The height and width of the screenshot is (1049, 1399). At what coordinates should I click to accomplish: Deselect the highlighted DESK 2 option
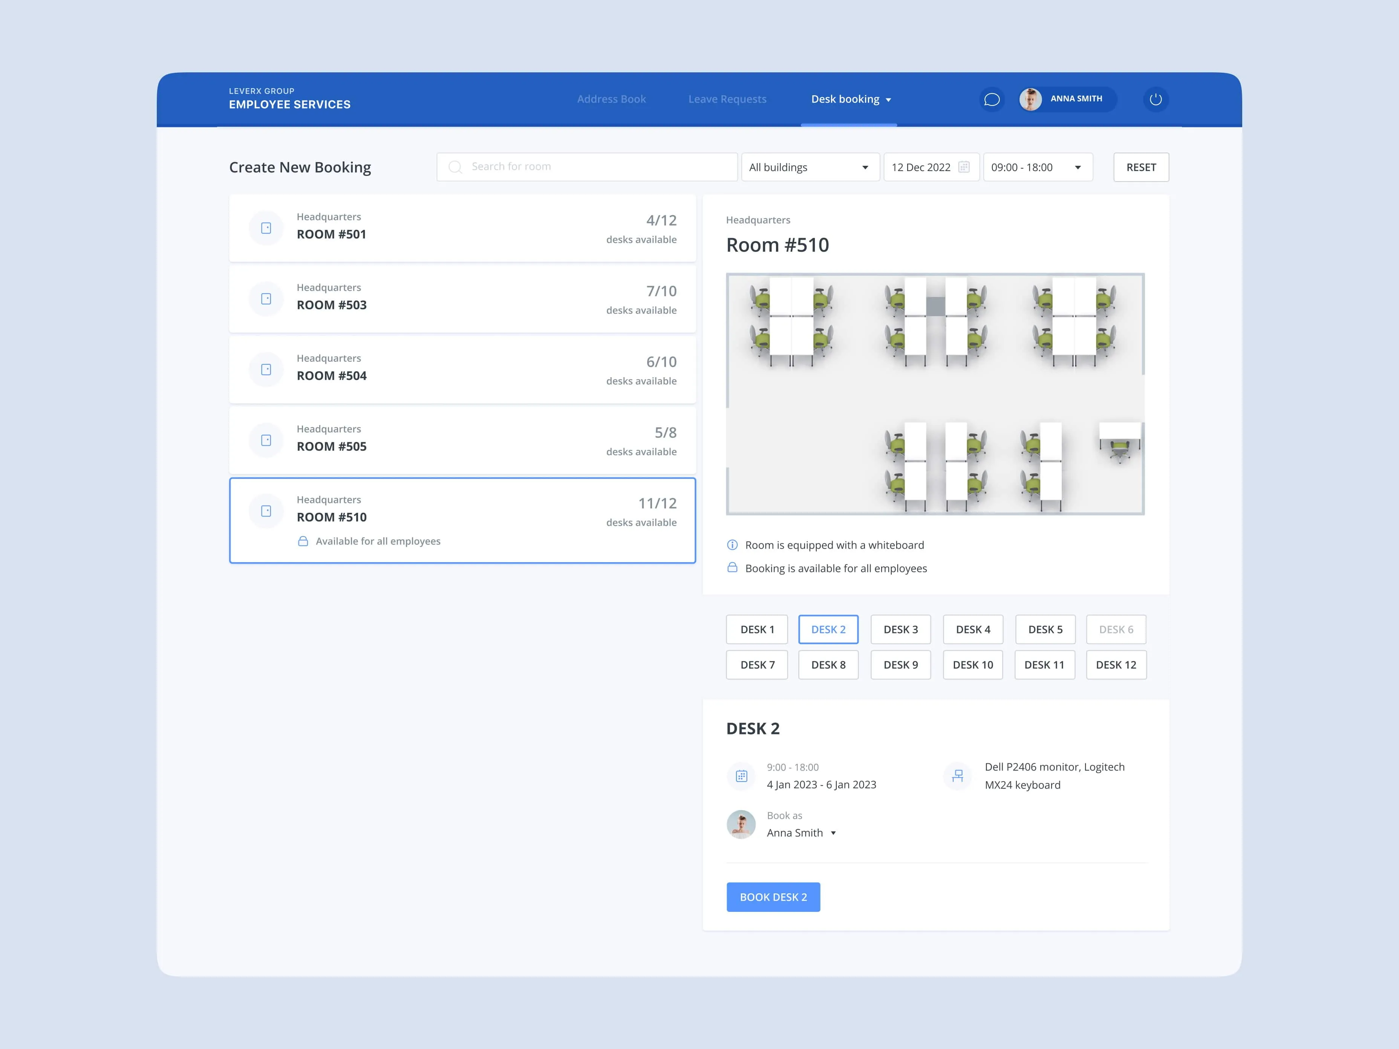click(828, 629)
